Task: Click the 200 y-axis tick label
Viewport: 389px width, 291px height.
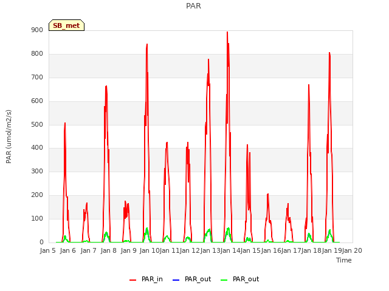Action: (37, 195)
